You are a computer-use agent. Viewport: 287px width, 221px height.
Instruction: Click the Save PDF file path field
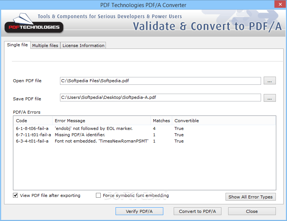point(160,97)
